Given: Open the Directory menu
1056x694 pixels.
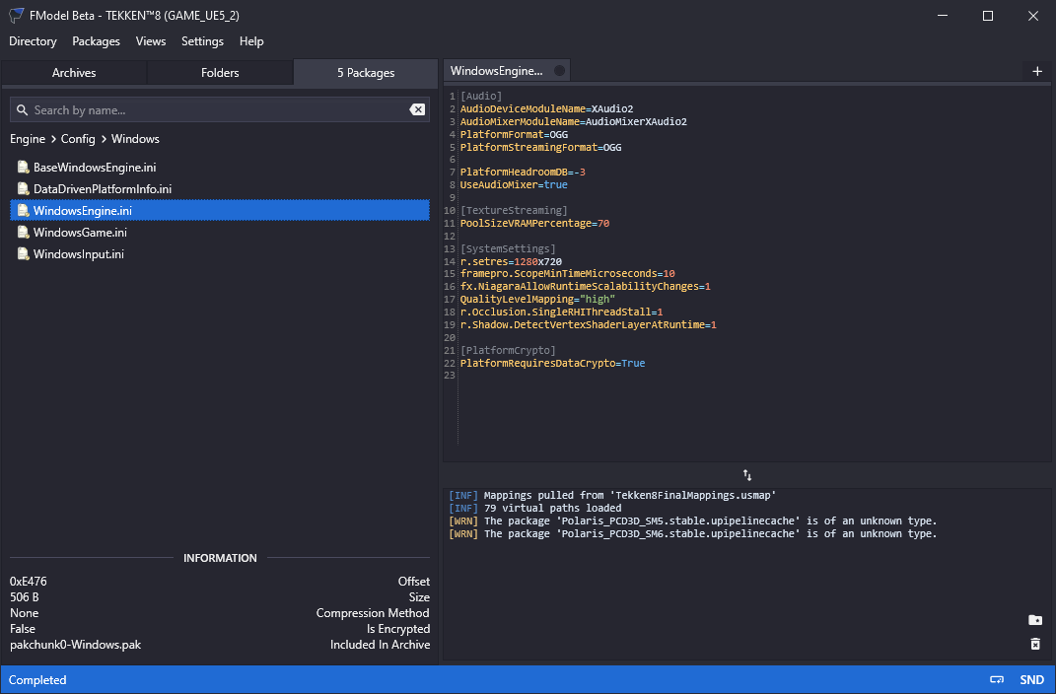Looking at the screenshot, I should tap(33, 41).
